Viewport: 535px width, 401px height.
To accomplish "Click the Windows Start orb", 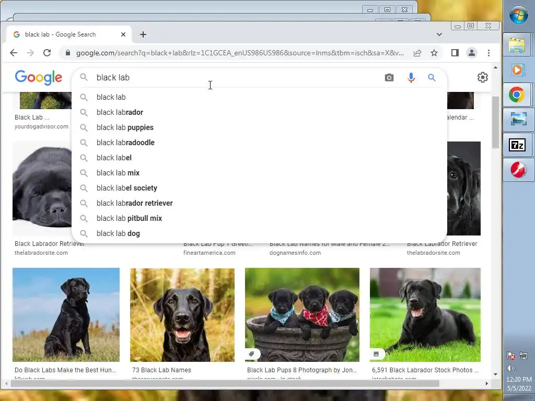I will pos(519,15).
